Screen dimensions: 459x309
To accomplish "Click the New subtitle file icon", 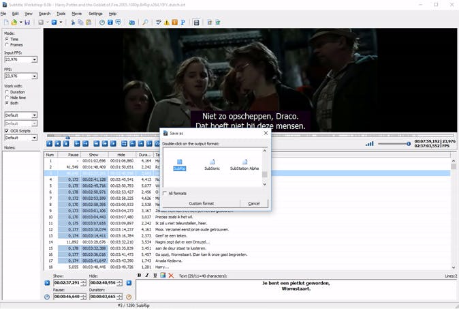I will pyautogui.click(x=6, y=23).
